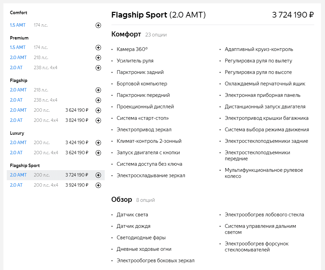Open Luxury 2.0 AMT trim link
The height and width of the screenshot is (270, 325).
(x=18, y=142)
